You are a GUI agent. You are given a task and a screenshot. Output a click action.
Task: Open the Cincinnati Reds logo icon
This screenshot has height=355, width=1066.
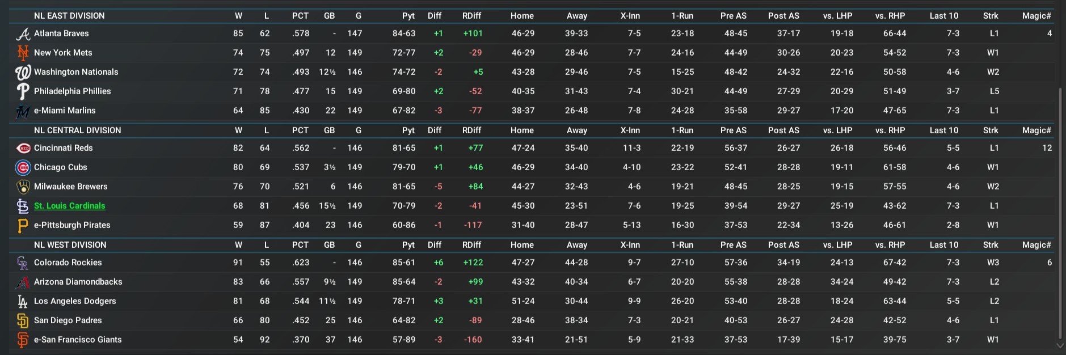click(23, 148)
